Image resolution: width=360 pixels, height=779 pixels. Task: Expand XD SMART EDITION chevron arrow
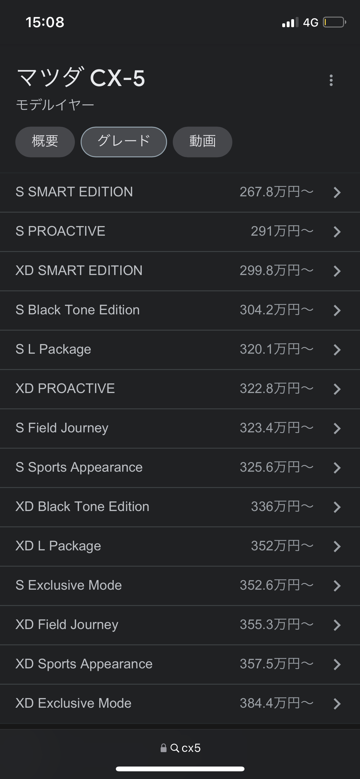tap(337, 271)
